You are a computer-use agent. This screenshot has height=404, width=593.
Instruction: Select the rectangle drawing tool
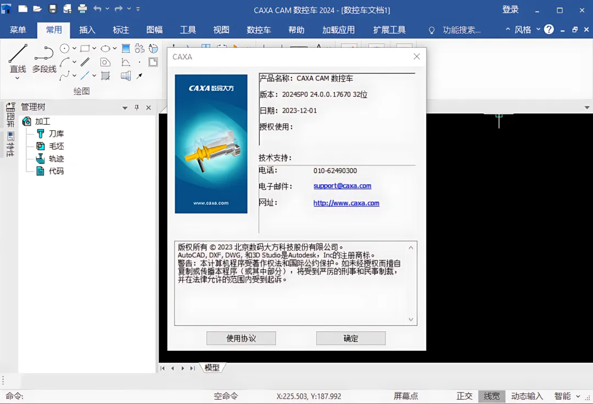85,48
